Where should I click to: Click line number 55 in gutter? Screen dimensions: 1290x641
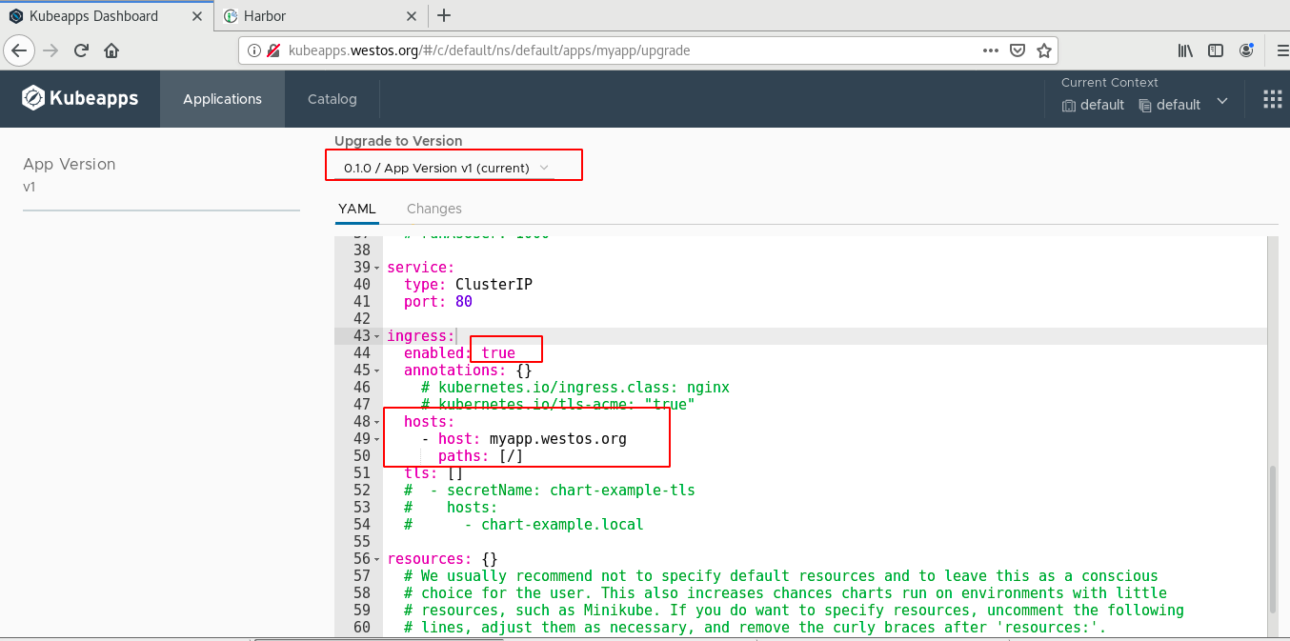(x=361, y=542)
